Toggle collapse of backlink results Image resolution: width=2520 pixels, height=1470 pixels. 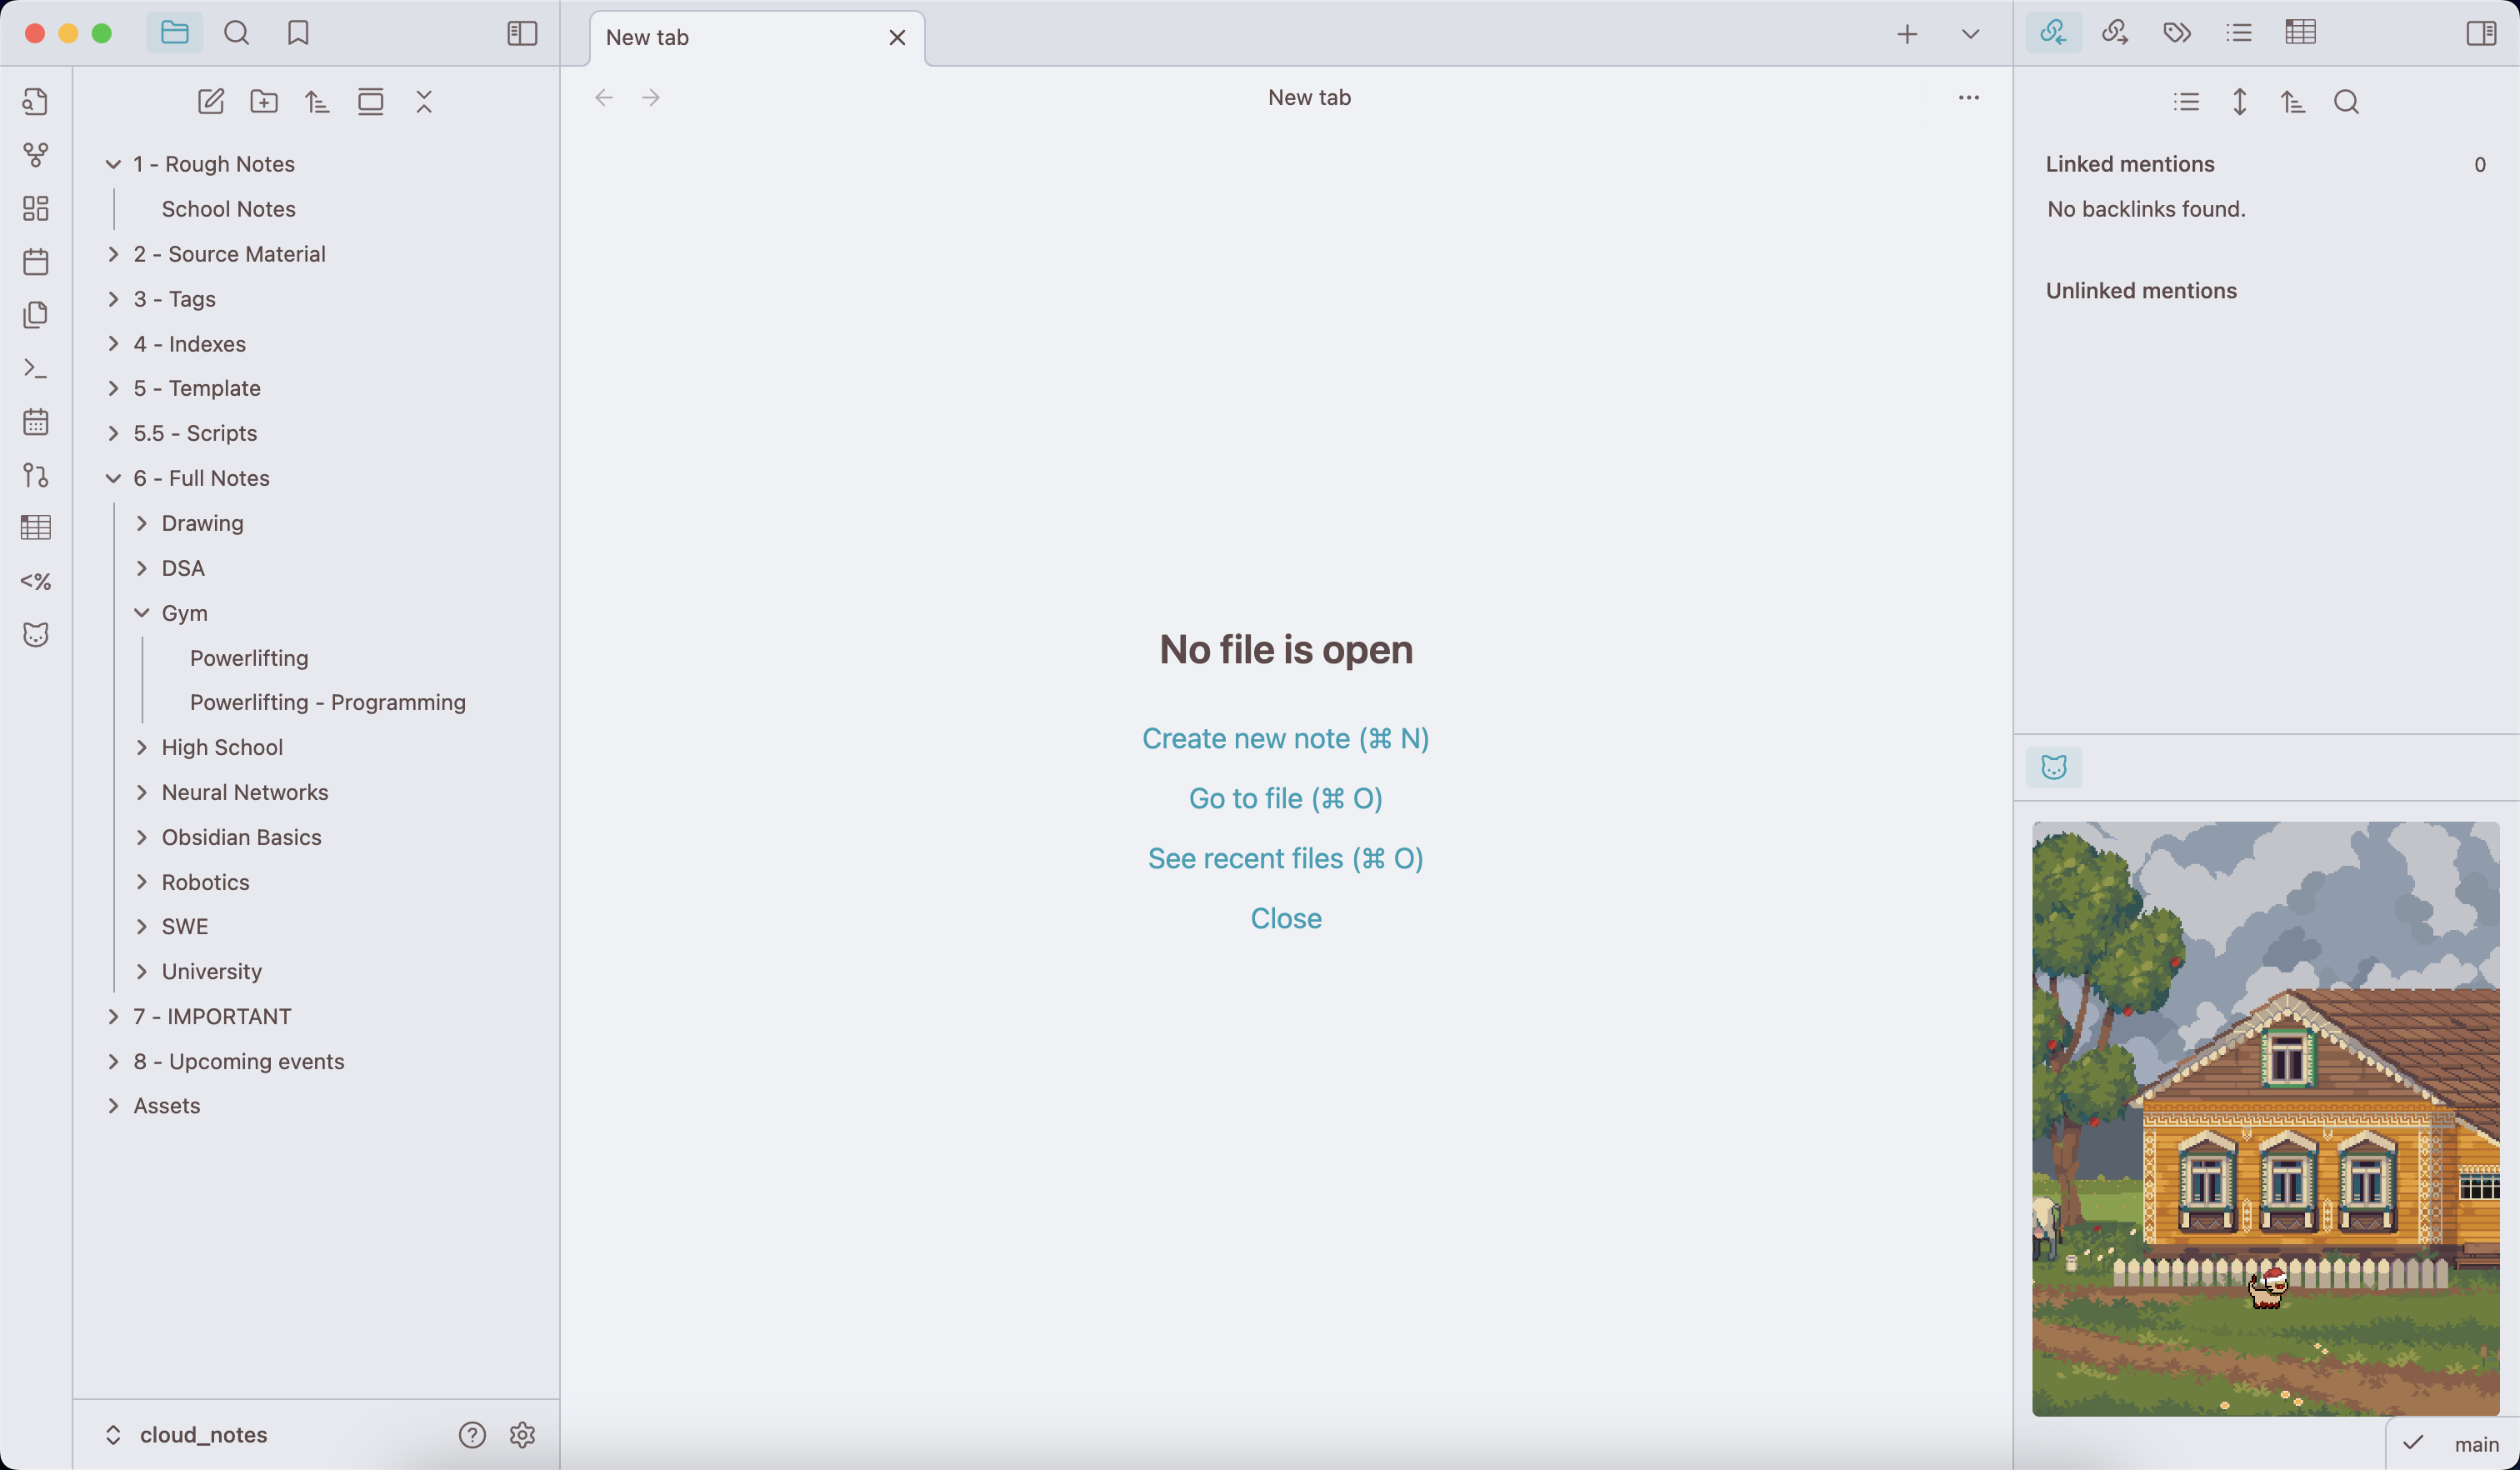click(2240, 101)
